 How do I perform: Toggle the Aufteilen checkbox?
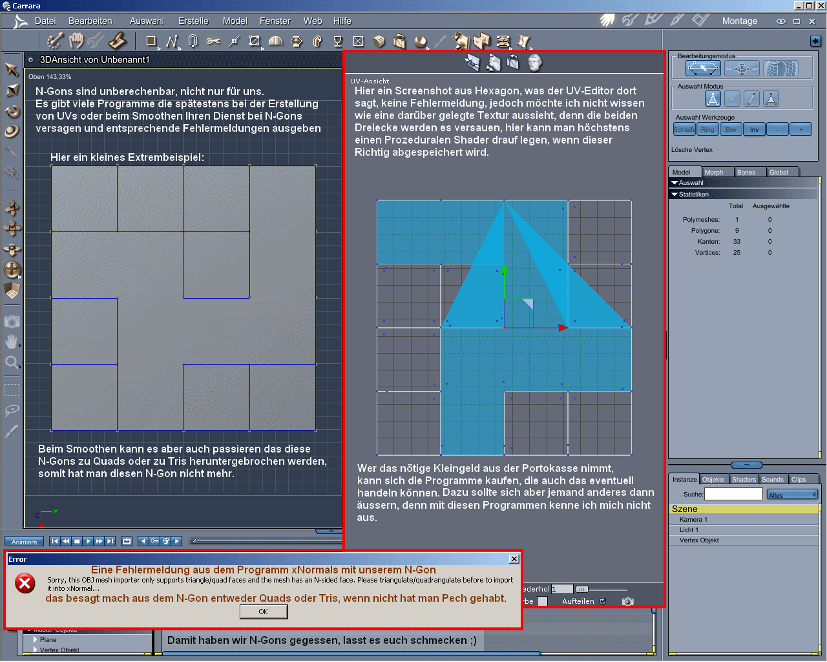pyautogui.click(x=603, y=601)
